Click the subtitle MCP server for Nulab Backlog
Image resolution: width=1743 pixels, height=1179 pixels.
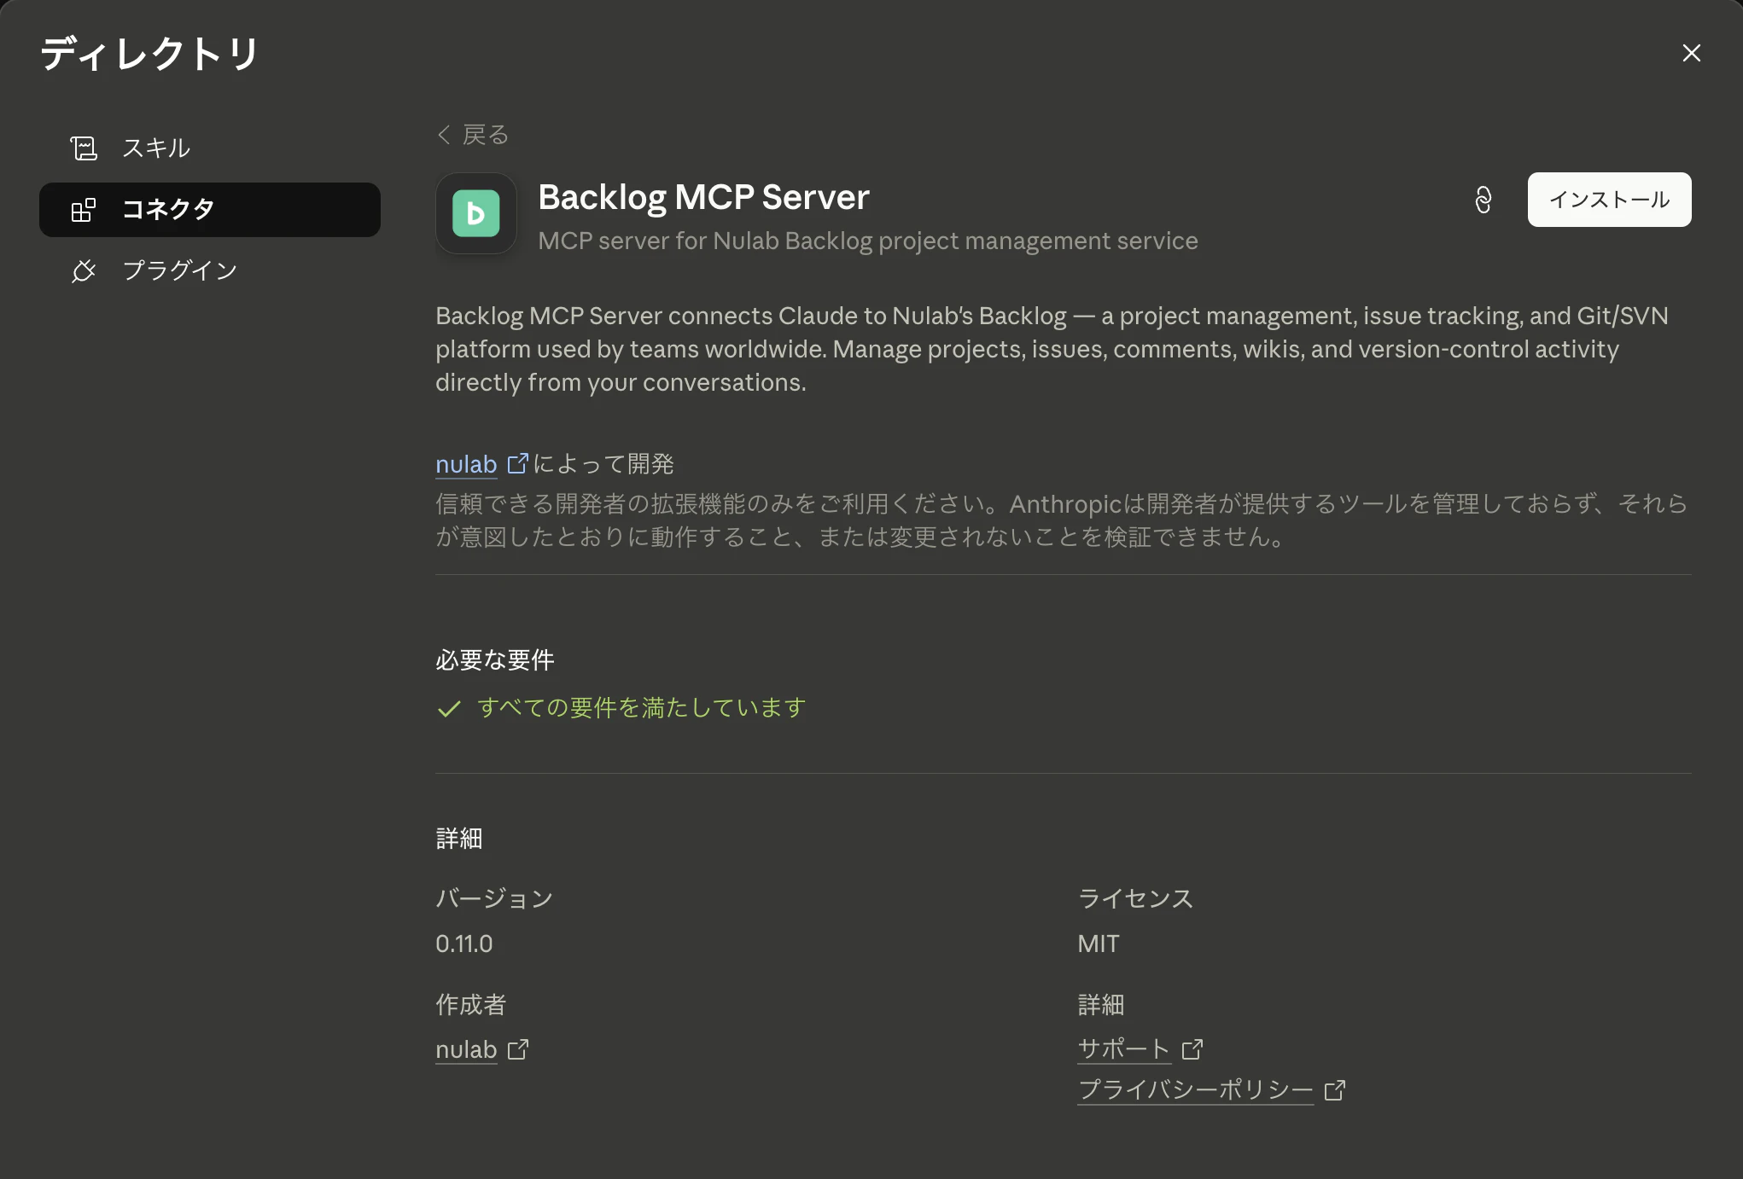(x=868, y=241)
